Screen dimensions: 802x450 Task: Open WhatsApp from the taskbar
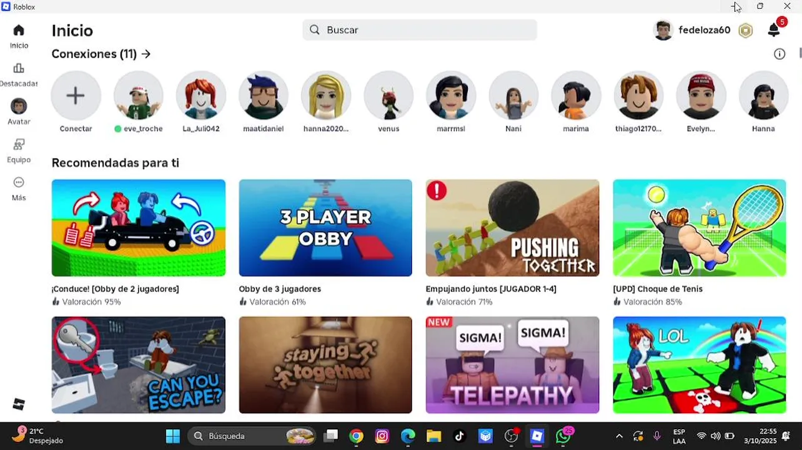(563, 436)
